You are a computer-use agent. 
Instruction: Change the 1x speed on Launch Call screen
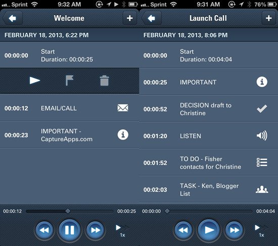point(261,230)
